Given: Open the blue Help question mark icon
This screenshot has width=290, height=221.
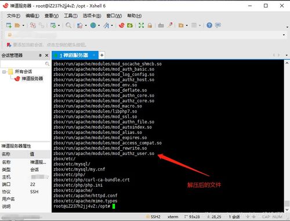Looking at the screenshot, I should [x=209, y=26].
